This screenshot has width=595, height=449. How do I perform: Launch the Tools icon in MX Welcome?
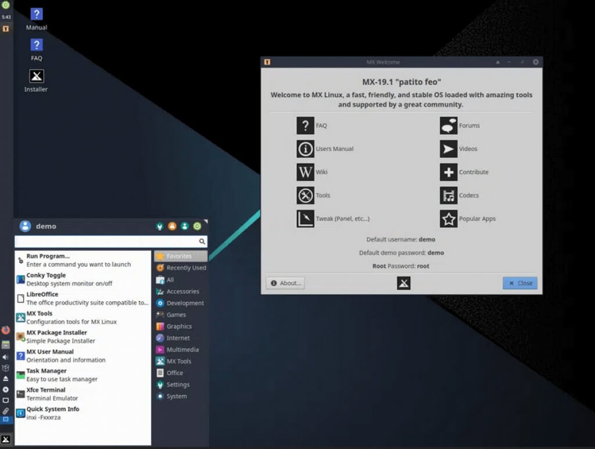(x=305, y=195)
